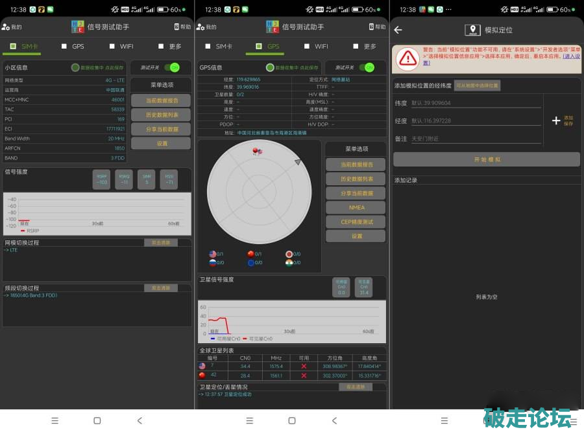Open the 进入设置 link in warning
The image size is (584, 432).
570,56
